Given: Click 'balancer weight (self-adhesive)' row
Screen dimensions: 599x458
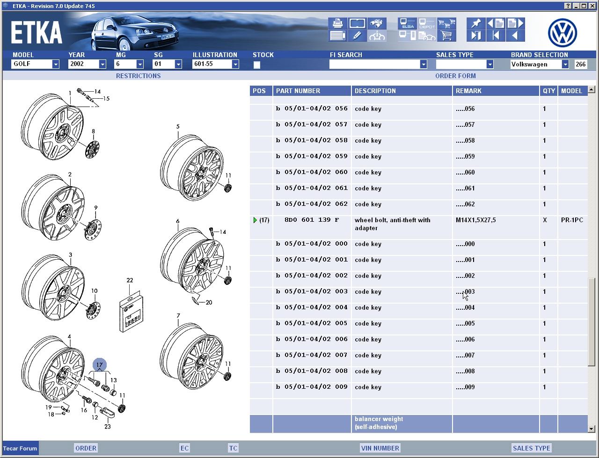Looking at the screenshot, I should pos(419,423).
